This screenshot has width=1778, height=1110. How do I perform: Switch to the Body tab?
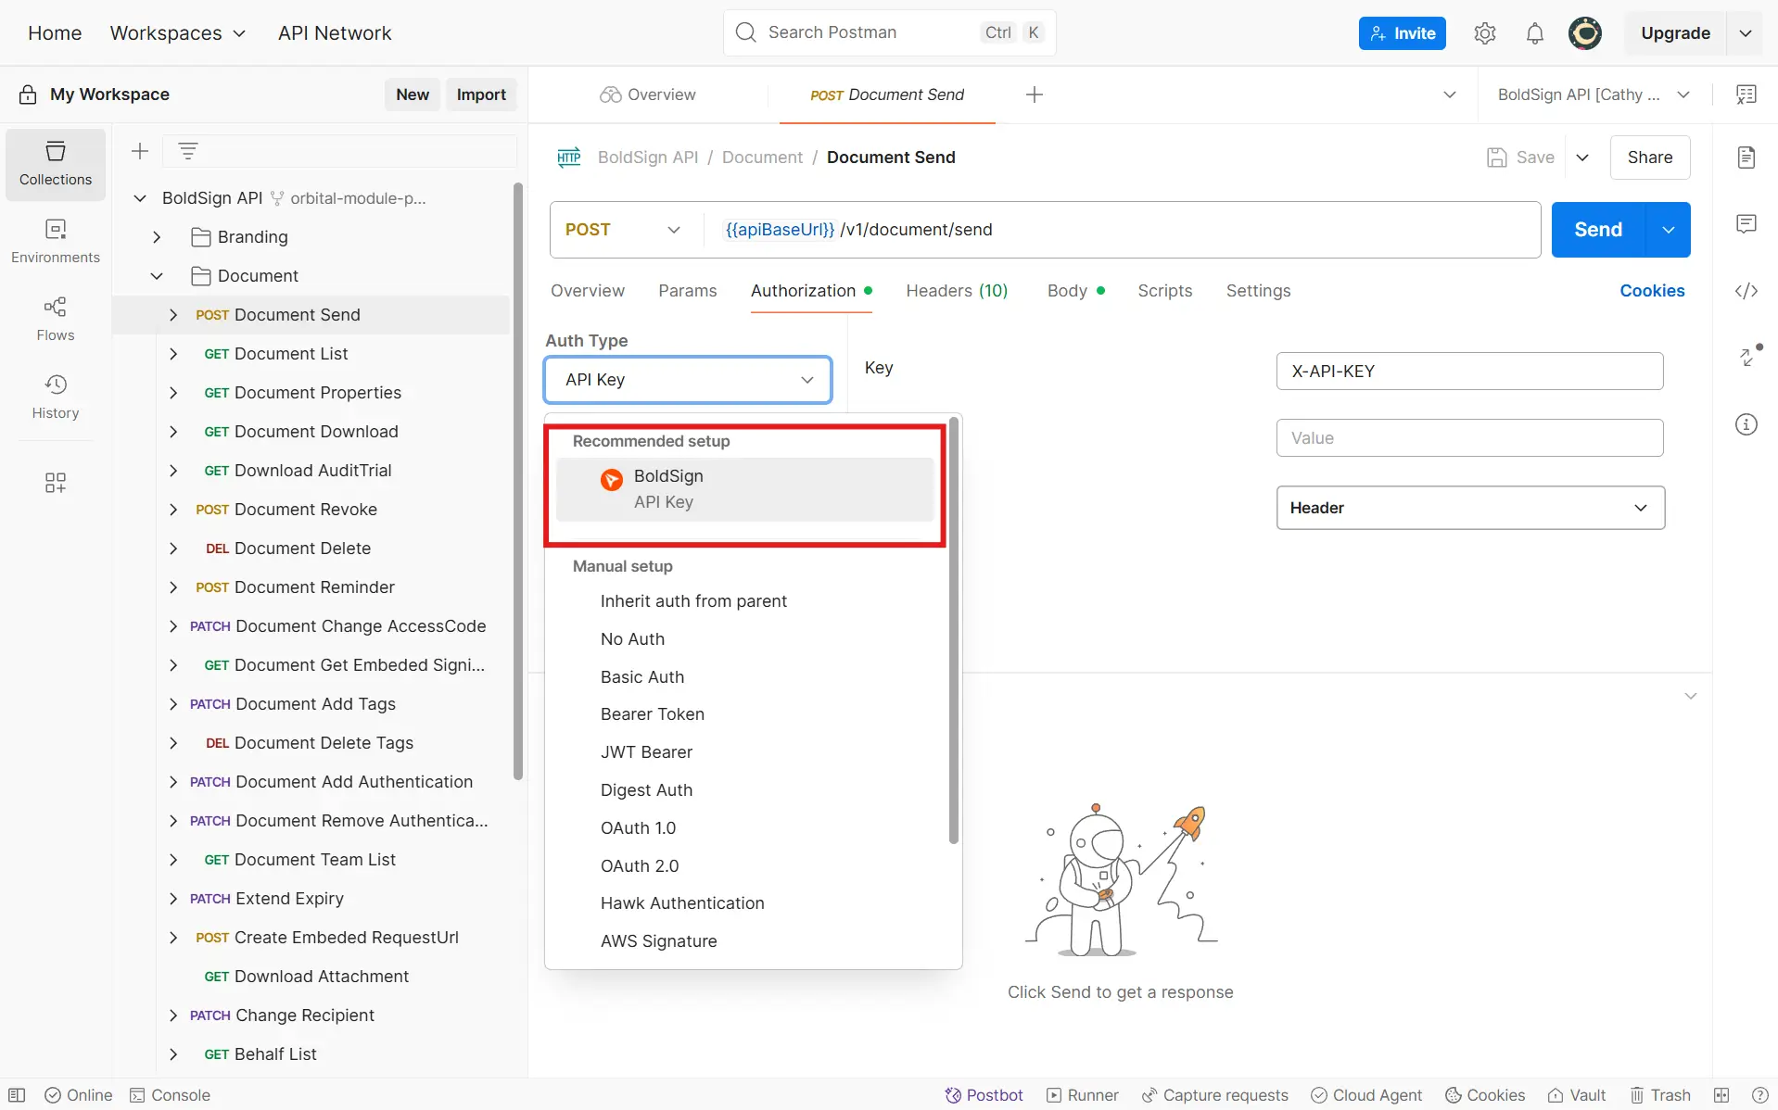[x=1075, y=291]
